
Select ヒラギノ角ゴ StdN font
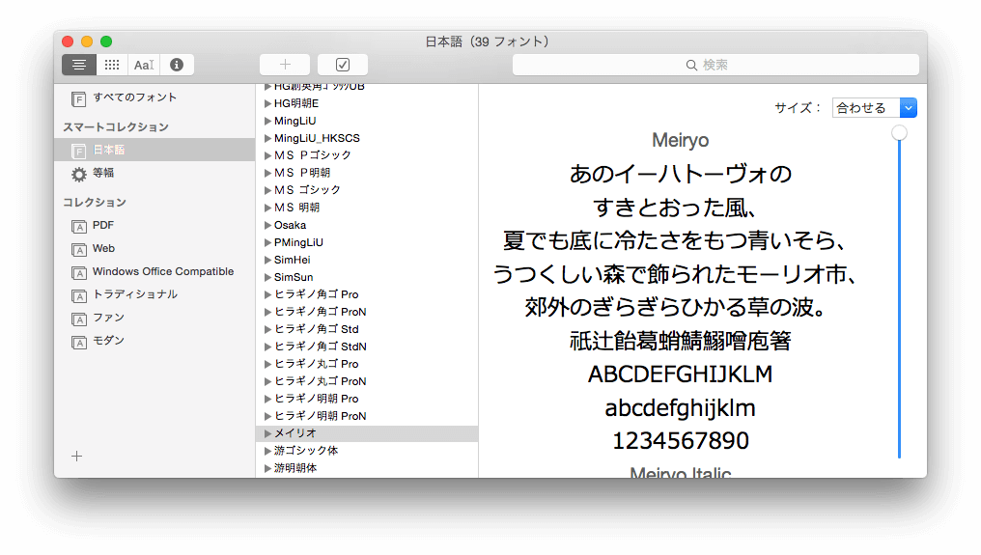pos(367,347)
